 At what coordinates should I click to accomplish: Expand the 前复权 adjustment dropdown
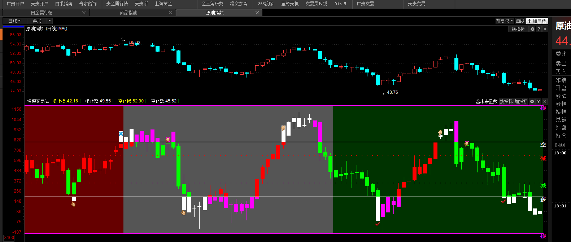tap(504, 21)
